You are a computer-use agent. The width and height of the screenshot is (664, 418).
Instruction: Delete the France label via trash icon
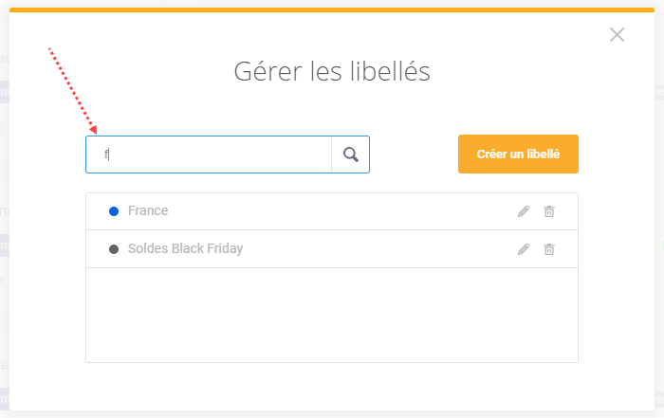click(549, 211)
